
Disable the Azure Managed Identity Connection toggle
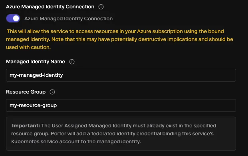13,18
